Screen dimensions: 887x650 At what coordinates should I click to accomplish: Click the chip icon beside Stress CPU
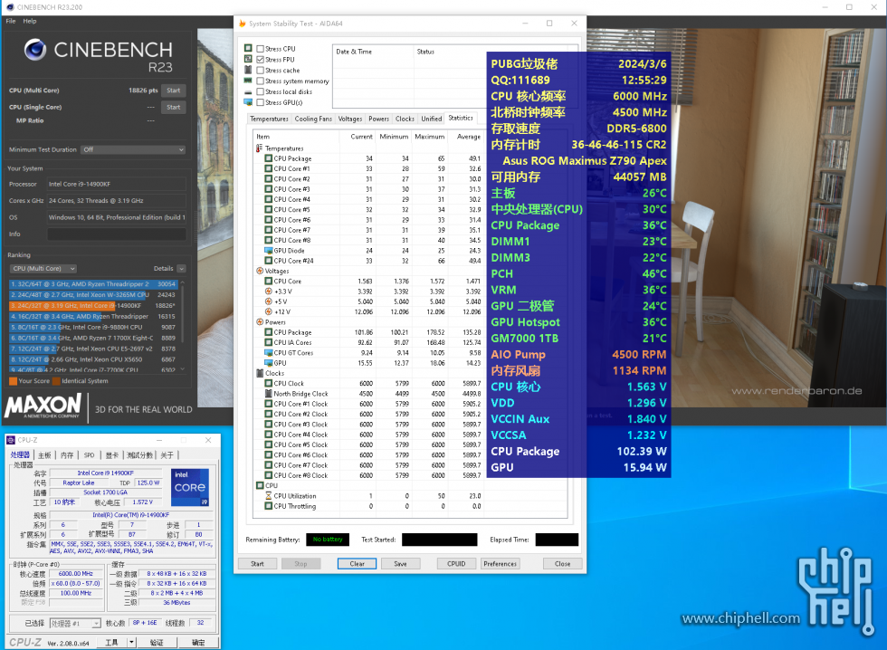point(248,48)
